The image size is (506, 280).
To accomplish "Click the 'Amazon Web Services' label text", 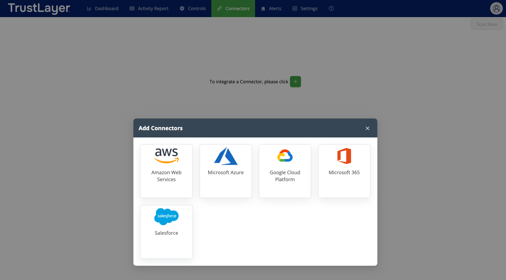I will coord(166,176).
